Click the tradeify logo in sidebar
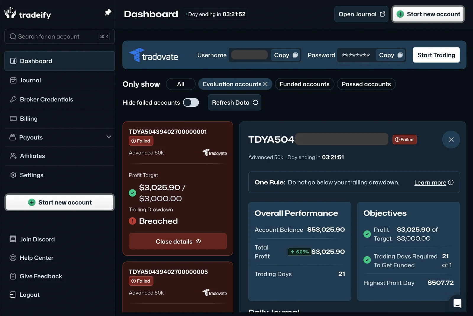This screenshot has width=473, height=316. coord(28,13)
